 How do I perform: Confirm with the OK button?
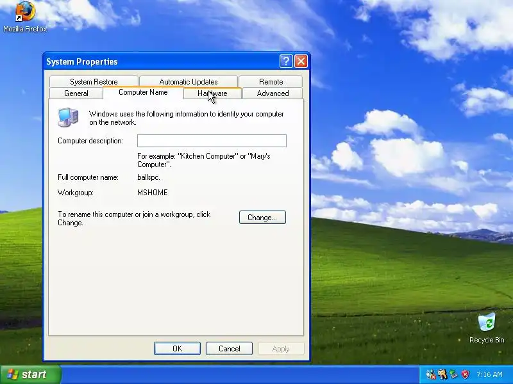[x=177, y=348]
